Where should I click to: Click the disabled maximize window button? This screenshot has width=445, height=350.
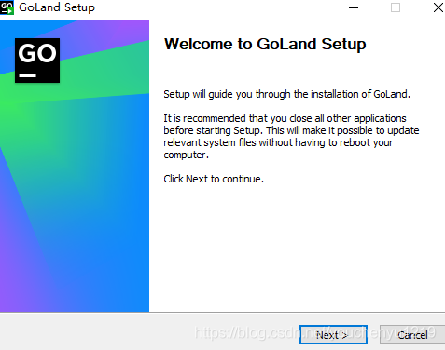396,7
